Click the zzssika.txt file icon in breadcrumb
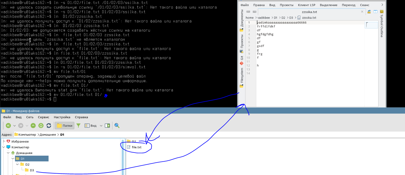 [299, 18]
